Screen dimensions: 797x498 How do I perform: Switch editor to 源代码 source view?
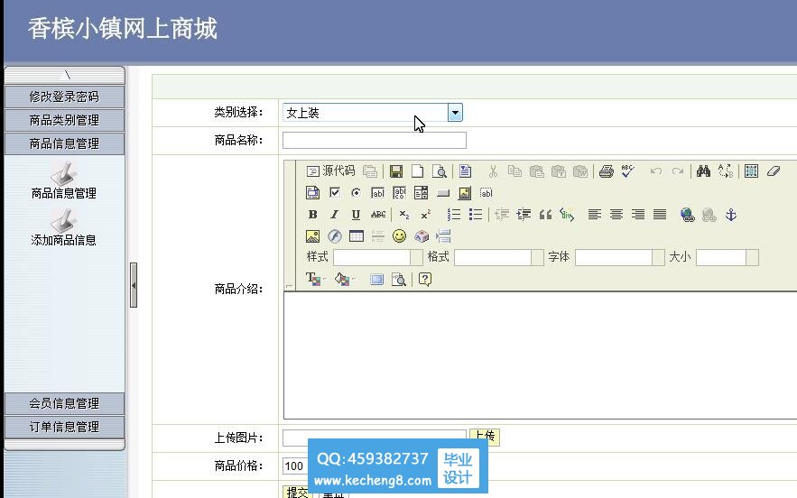pyautogui.click(x=330, y=171)
